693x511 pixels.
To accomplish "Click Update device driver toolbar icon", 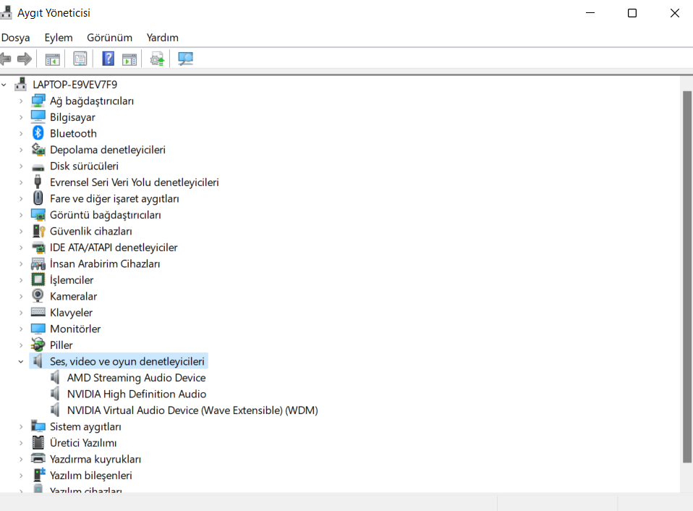I will click(157, 59).
